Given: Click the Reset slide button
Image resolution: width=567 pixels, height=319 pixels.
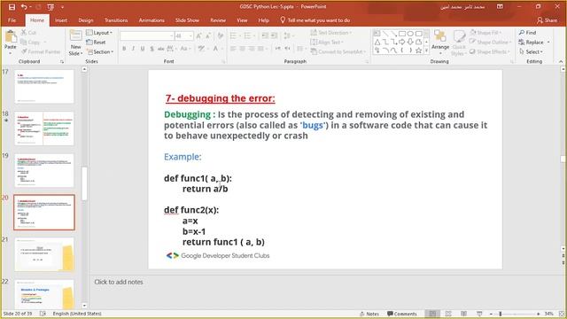Looking at the screenshot, I should (97, 42).
